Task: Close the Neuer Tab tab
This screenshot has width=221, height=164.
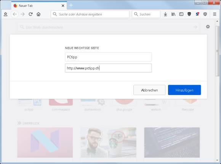Action: coord(63,6)
